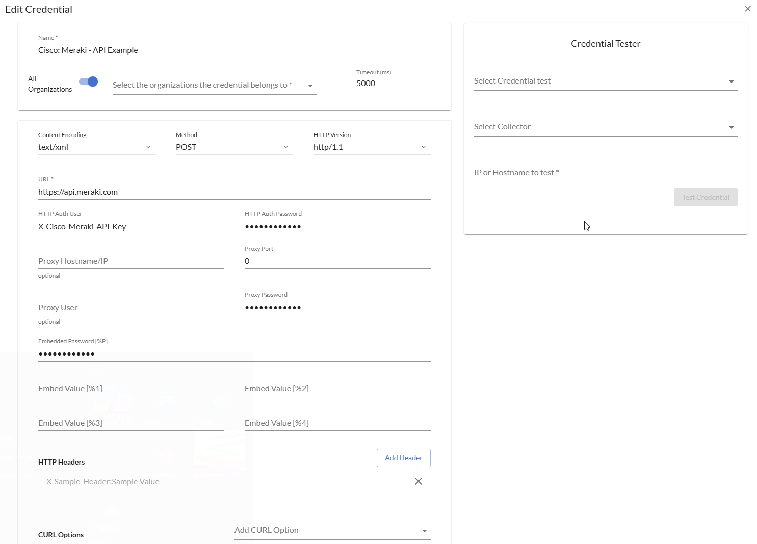The height and width of the screenshot is (544, 757).
Task: Expand the Add CURL Option dropdown
Action: [x=332, y=530]
